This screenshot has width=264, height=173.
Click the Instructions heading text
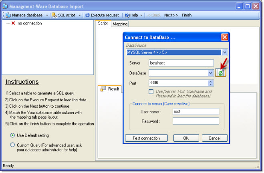click(x=22, y=82)
